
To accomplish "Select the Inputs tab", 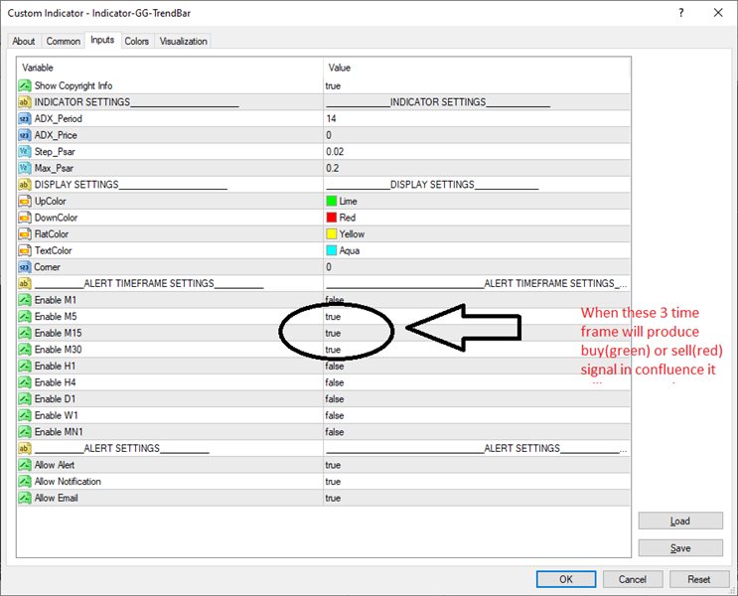I will click(102, 40).
